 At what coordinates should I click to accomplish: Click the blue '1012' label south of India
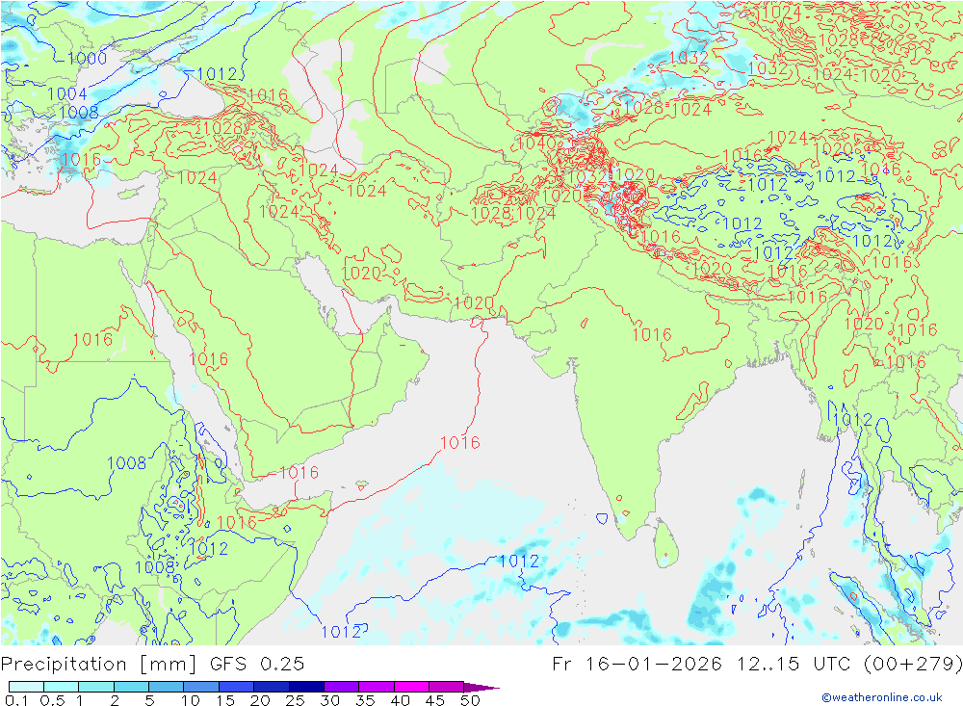click(519, 561)
